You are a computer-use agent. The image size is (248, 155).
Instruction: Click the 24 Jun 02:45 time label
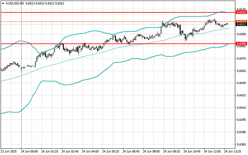tap(70, 152)
